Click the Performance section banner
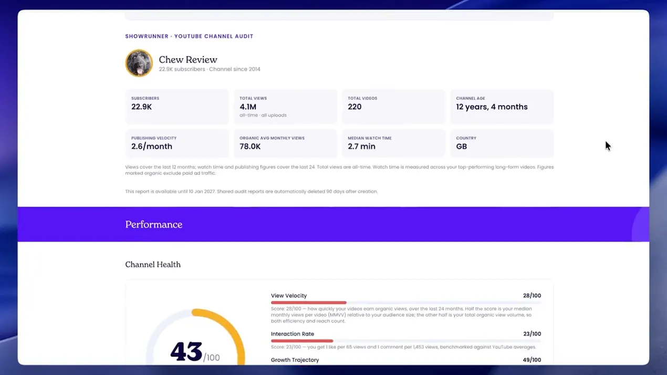This screenshot has height=375, width=667. tap(333, 224)
